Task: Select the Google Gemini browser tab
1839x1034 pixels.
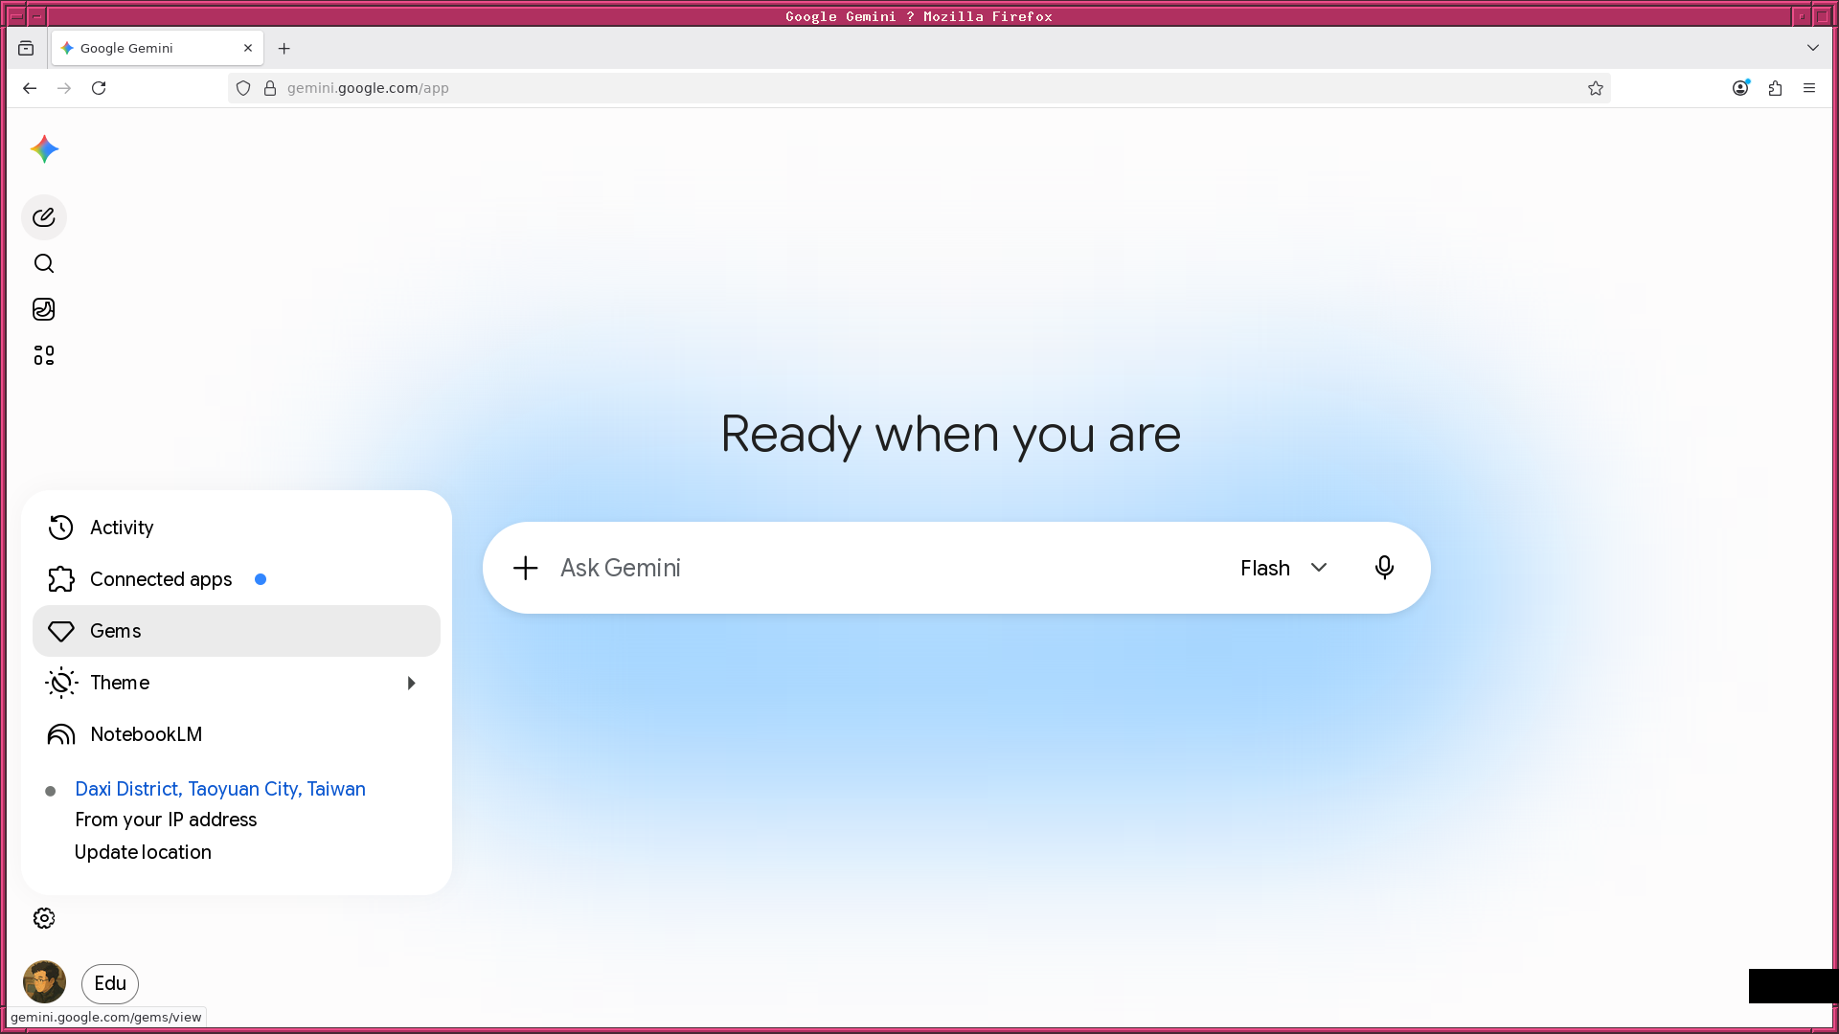Action: click(x=157, y=48)
